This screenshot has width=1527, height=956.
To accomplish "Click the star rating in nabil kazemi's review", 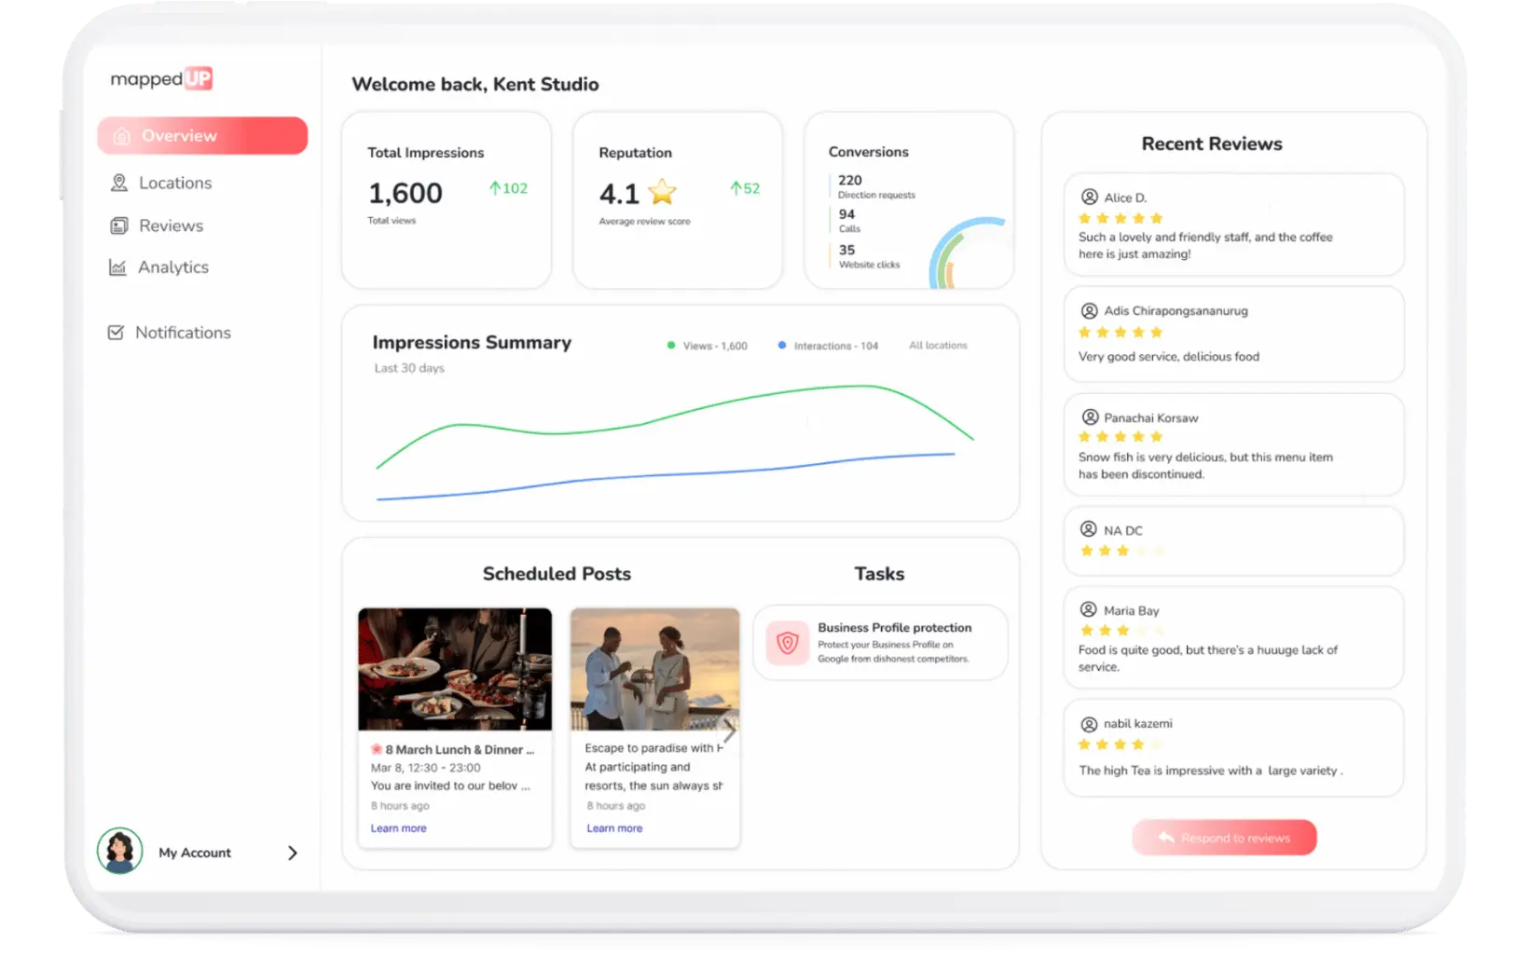I will [1121, 744].
